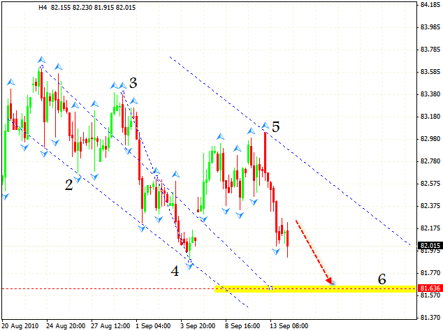443x331 pixels.
Task: Click the 83.985 price axis label
Action: tap(430, 27)
